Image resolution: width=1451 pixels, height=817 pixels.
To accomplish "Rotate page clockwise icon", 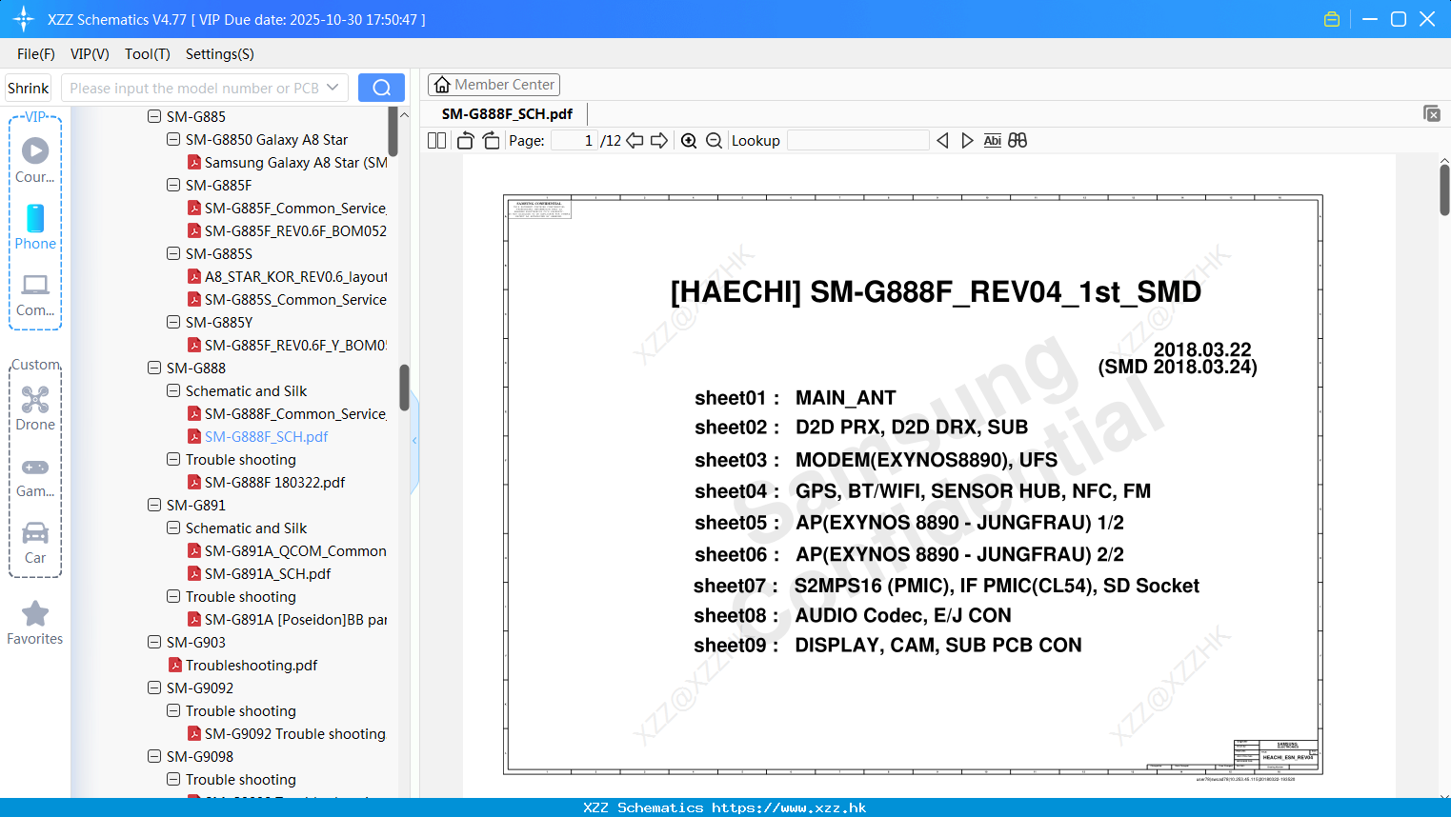I will [x=491, y=141].
